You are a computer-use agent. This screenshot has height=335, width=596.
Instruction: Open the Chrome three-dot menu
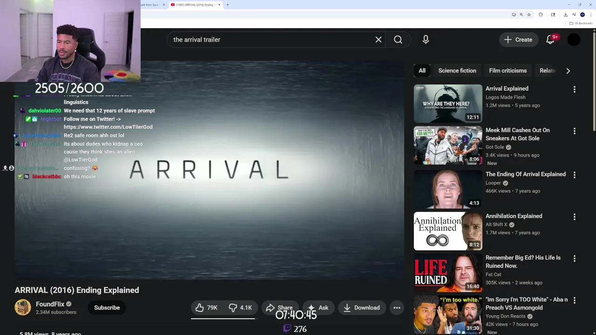click(x=590, y=14)
